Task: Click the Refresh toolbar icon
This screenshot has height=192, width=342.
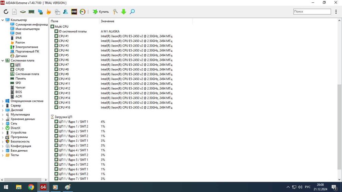Action: tap(6, 12)
